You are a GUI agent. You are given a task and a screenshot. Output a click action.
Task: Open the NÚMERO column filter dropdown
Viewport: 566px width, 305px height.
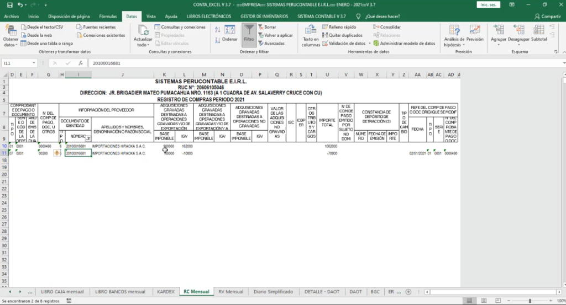pos(88,138)
